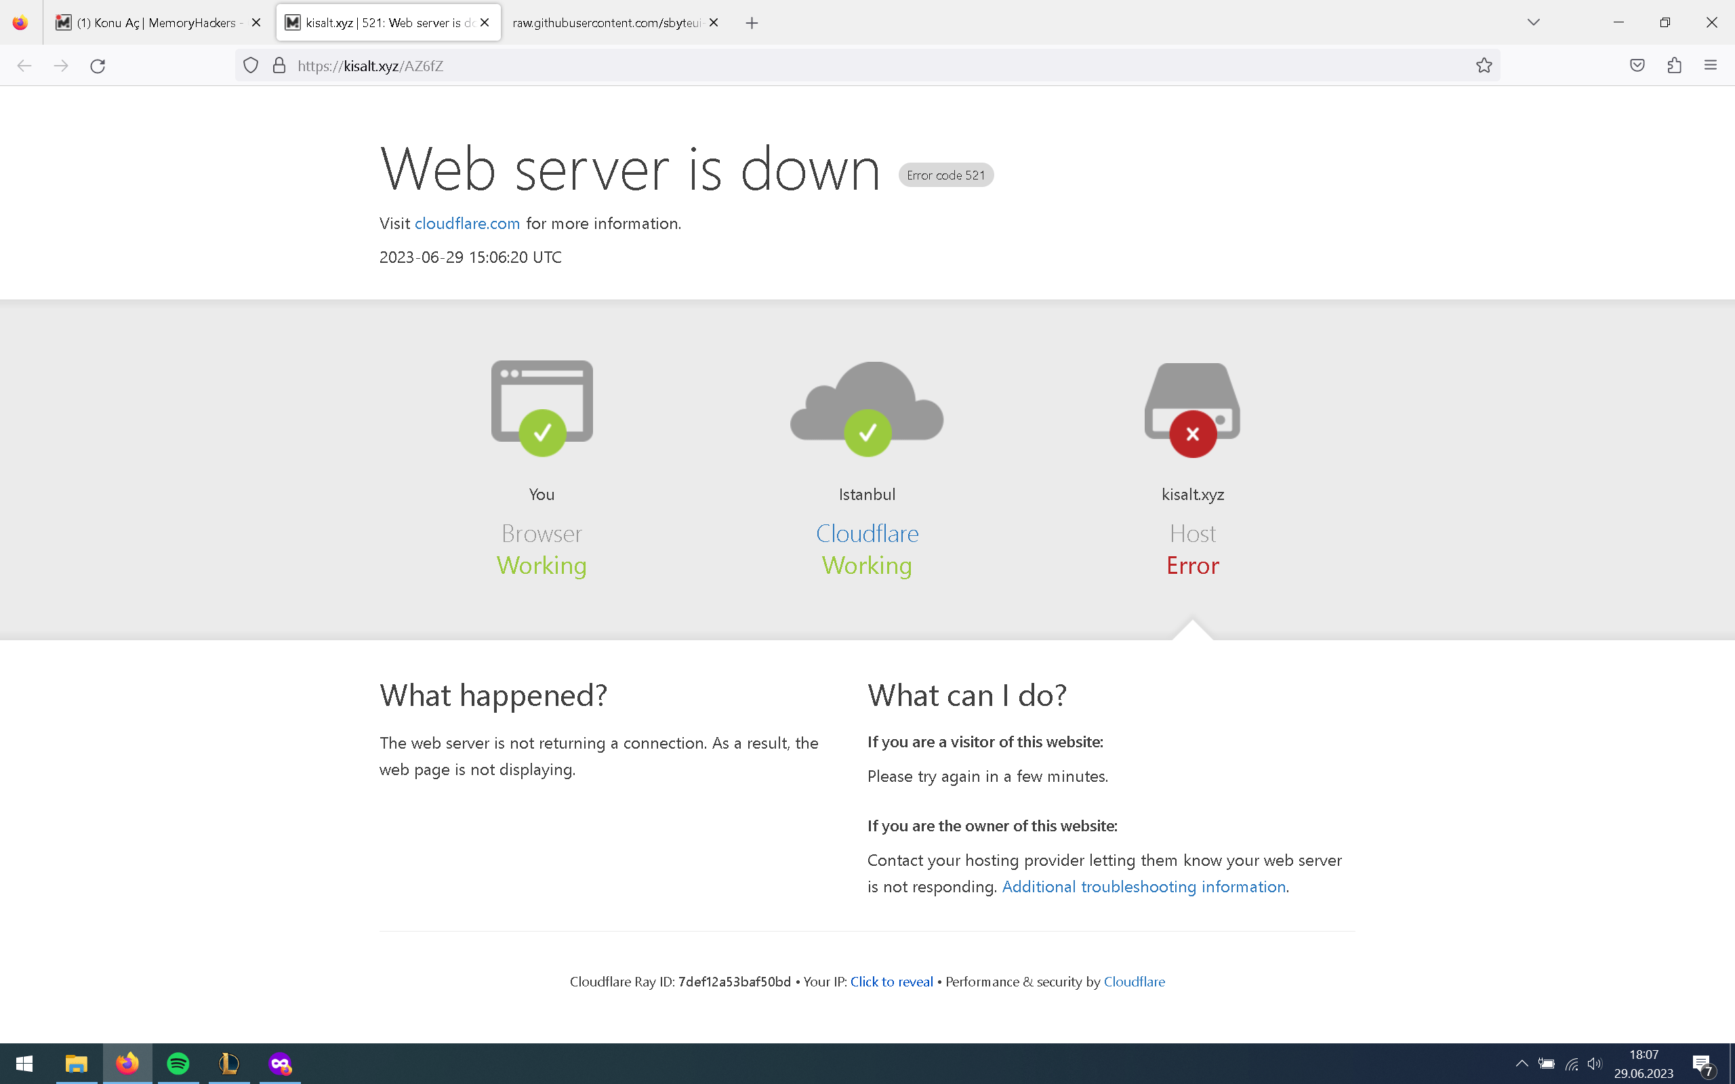Click the Ray ID 7def12a53baf50bd text
This screenshot has width=1735, height=1084.
click(x=734, y=982)
